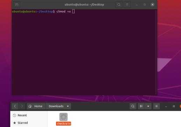Open the Files hamburger menu

point(156,106)
